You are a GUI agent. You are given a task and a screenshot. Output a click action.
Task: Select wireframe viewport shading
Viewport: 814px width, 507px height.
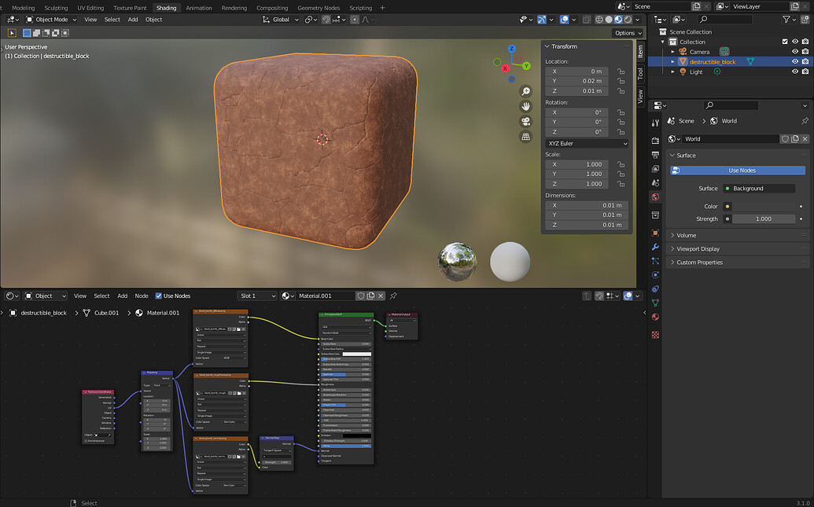click(x=599, y=19)
